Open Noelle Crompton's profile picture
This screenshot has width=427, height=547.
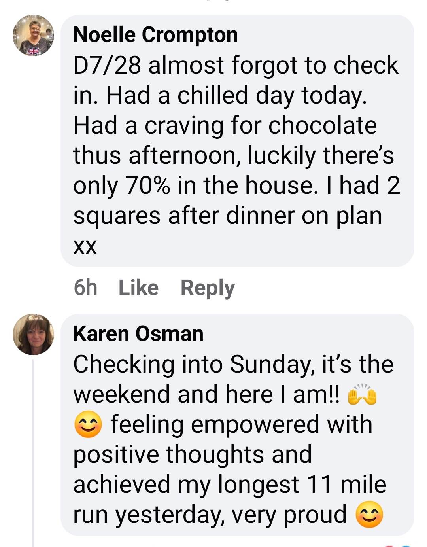33,35
